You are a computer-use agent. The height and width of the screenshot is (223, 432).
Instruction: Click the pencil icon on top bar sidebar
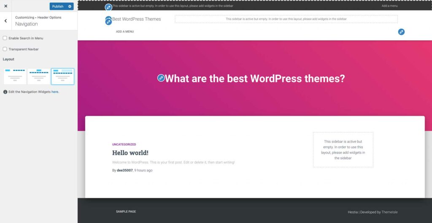tap(108, 7)
